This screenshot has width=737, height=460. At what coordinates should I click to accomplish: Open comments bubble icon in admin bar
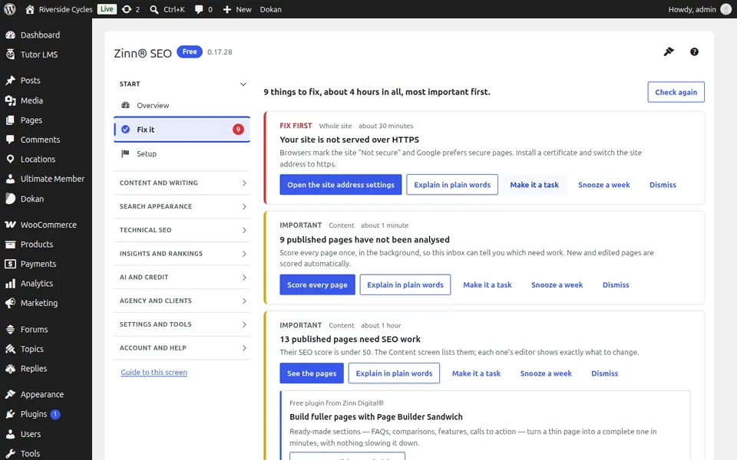203,9
